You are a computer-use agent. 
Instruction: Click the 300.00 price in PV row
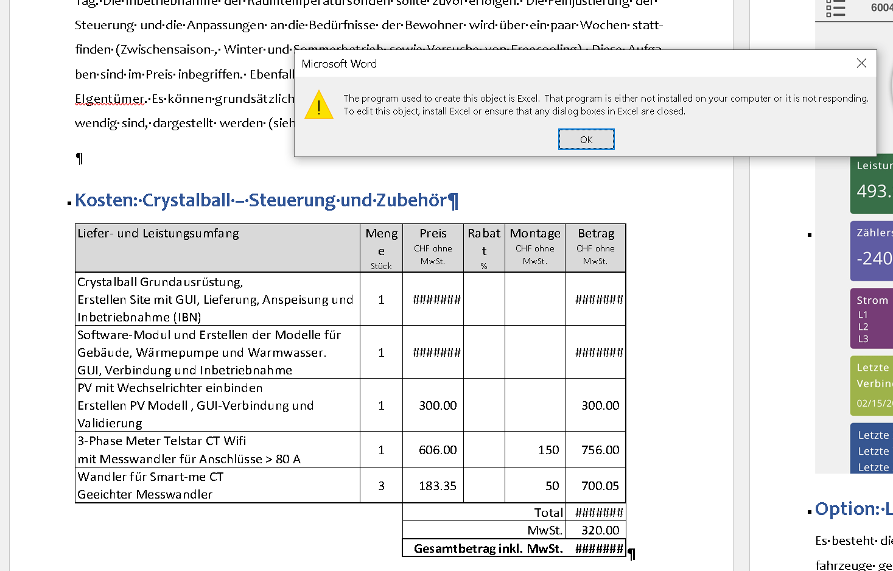click(x=438, y=405)
